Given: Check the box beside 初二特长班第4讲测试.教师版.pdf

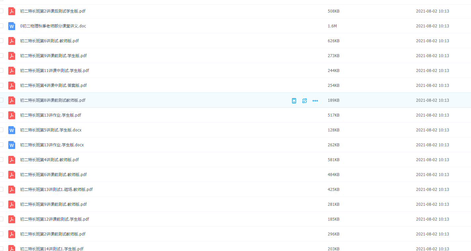Looking at the screenshot, I should click(1, 160).
